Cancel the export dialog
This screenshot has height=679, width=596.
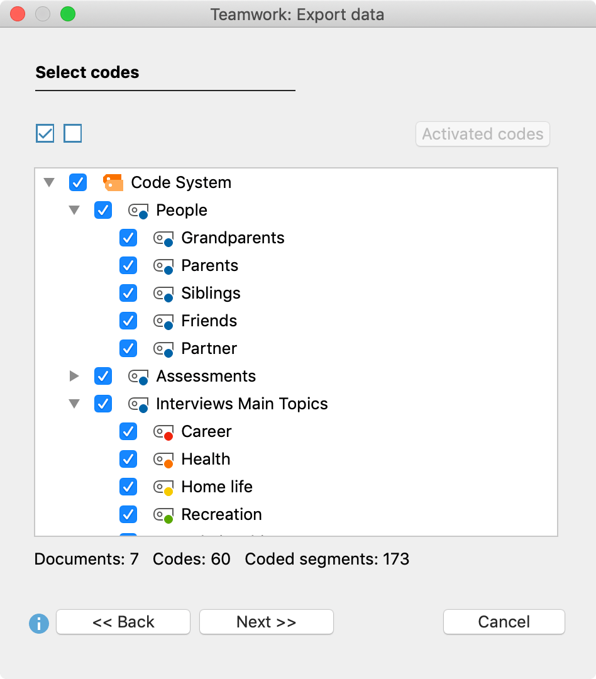pyautogui.click(x=504, y=622)
